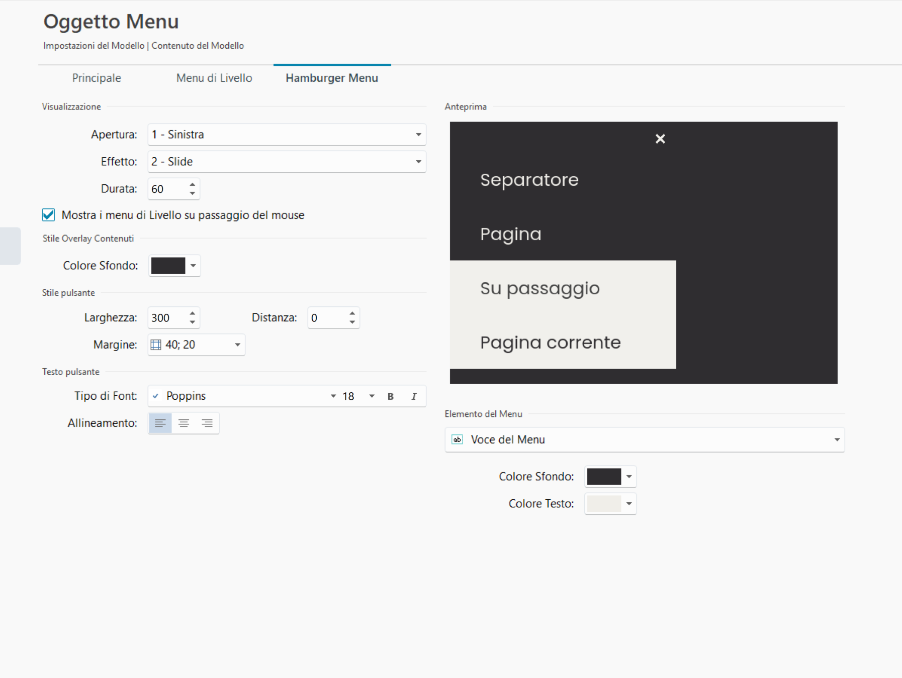The width and height of the screenshot is (902, 678).
Task: Toggle italic font style button
Action: [x=414, y=396]
